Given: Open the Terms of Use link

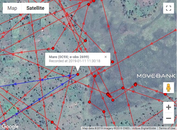Looking at the screenshot, I should pos(167,128).
